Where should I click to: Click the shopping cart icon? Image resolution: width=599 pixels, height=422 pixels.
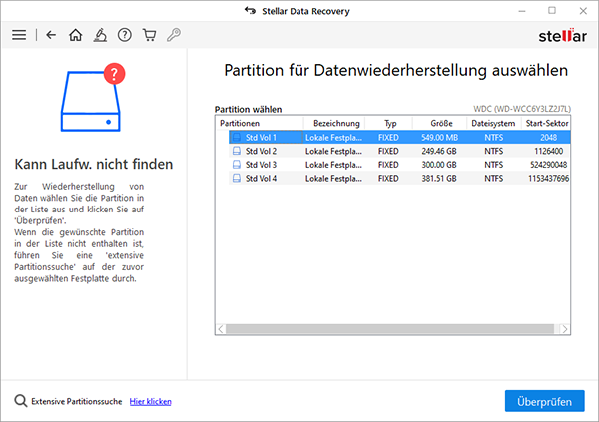click(149, 35)
